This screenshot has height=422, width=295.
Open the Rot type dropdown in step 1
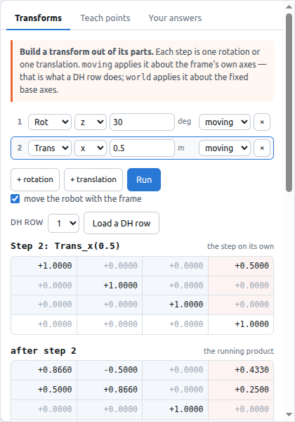pos(50,122)
